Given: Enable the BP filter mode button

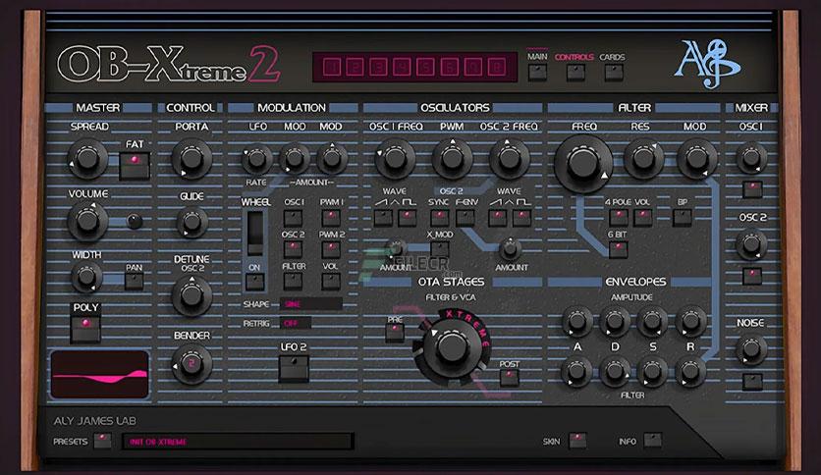Looking at the screenshot, I should tap(682, 218).
